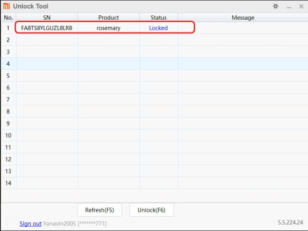Click version number 5.5.224.24
This screenshot has height=231, width=308.
290,222
